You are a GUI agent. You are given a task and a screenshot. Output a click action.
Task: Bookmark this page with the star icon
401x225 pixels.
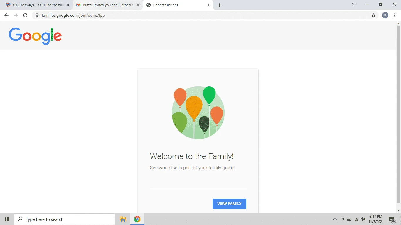pyautogui.click(x=373, y=15)
